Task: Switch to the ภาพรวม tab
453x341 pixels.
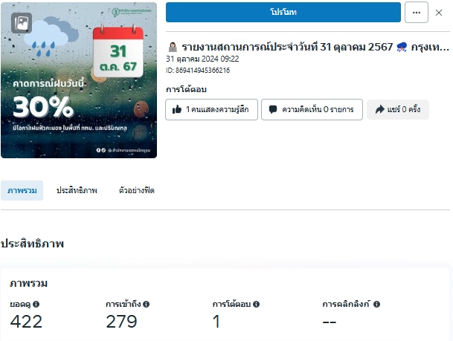Action: (22, 191)
